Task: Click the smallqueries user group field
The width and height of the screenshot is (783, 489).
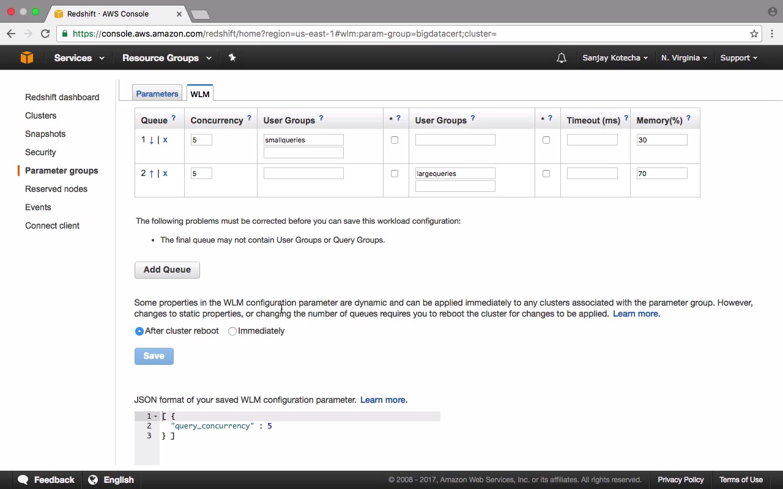Action: (x=303, y=140)
